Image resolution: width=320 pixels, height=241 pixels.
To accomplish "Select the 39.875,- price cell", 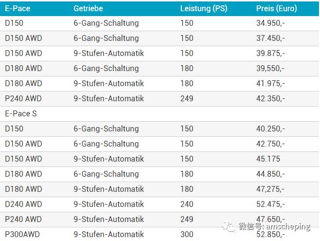I will (x=270, y=53).
